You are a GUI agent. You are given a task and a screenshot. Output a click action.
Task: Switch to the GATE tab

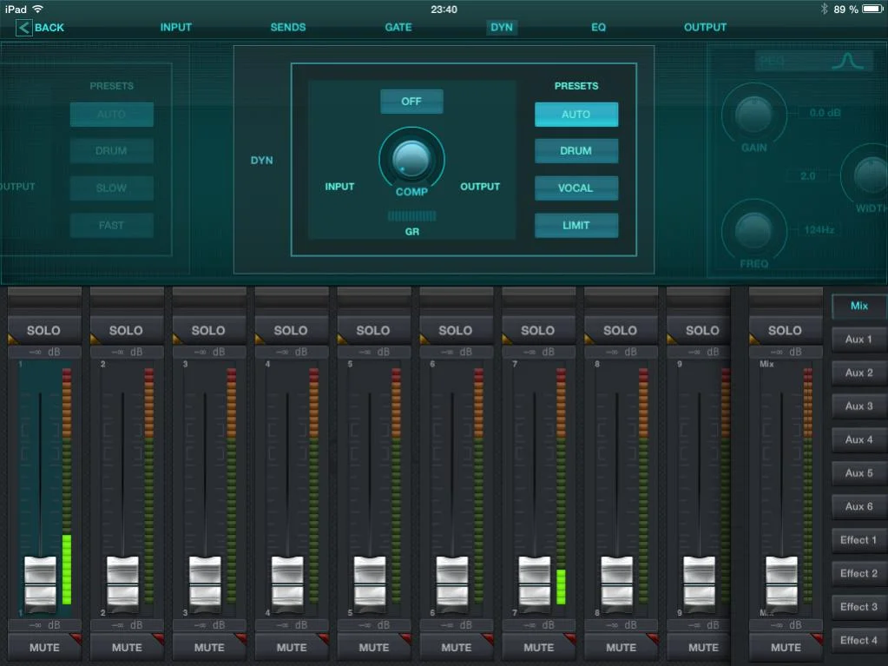tap(398, 28)
